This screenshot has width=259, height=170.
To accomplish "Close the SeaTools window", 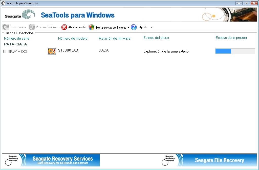I will [254, 3].
